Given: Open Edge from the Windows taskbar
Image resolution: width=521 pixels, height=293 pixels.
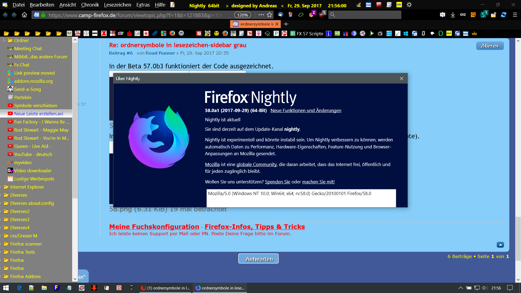Looking at the screenshot, I should (19, 288).
